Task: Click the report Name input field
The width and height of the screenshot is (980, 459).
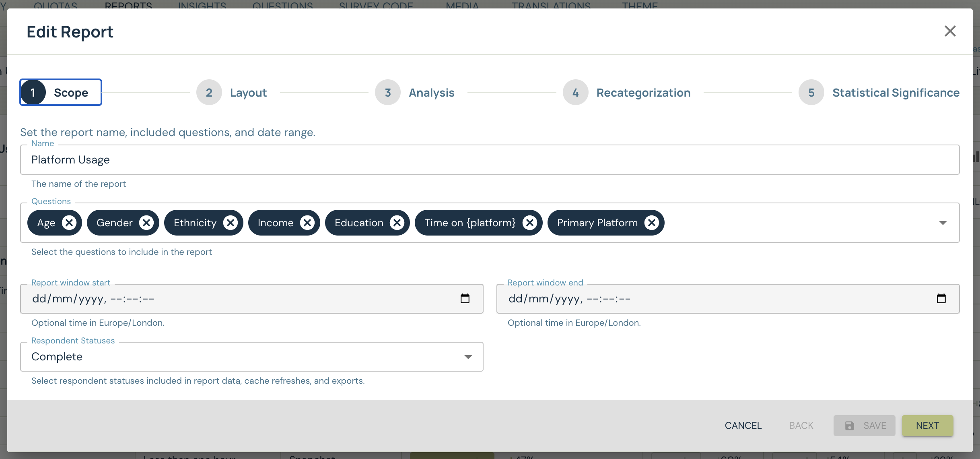Action: tap(490, 160)
